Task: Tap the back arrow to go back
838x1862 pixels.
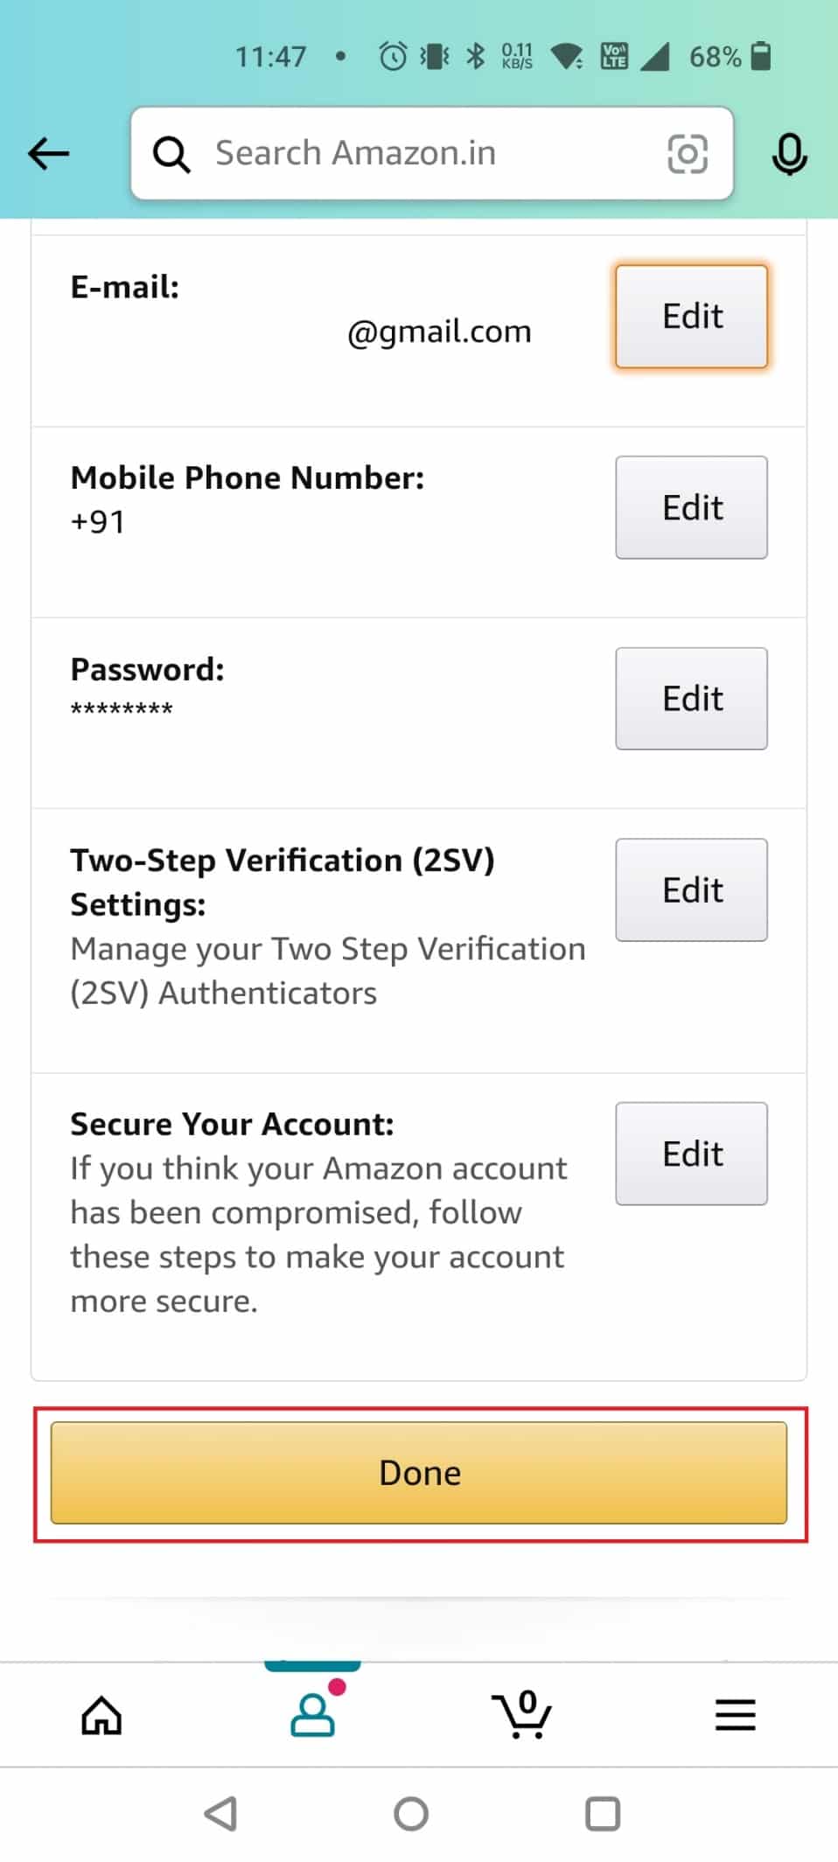Action: click(48, 153)
